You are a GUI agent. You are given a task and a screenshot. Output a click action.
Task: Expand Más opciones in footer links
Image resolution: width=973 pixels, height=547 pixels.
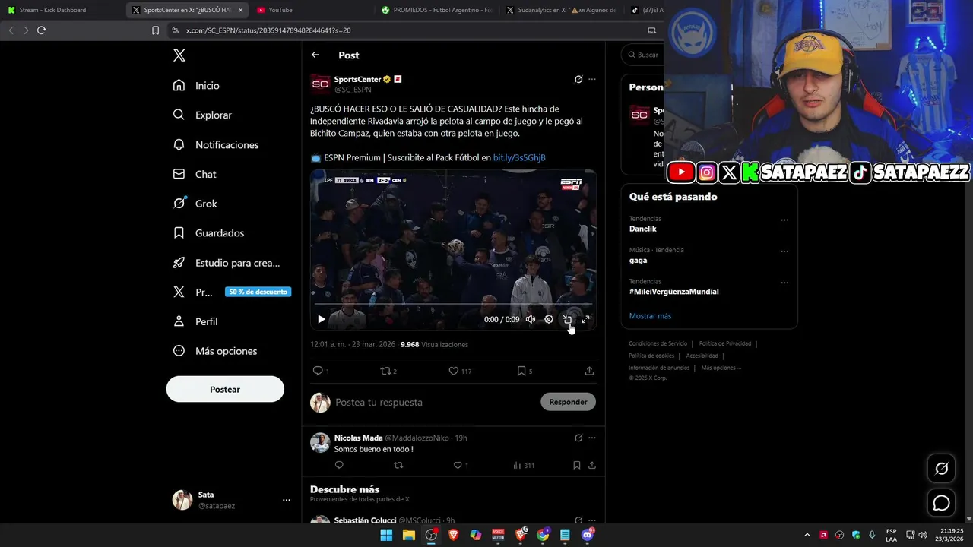click(x=721, y=368)
